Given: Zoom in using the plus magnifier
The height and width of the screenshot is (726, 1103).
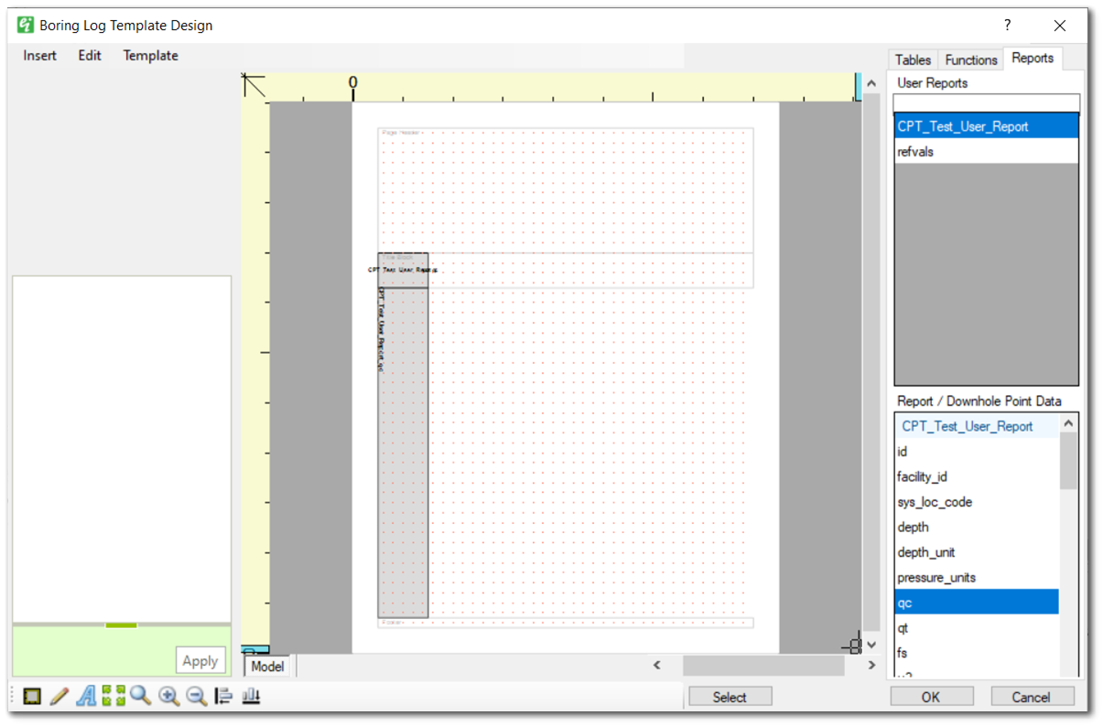Looking at the screenshot, I should [168, 695].
